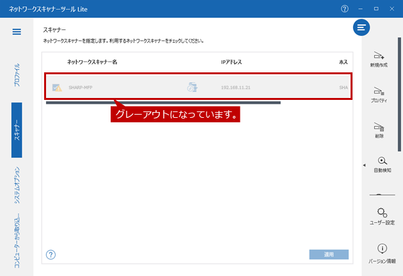403x276 pixels.
Task: Collapse the right side panel arrow
Action: tap(364, 165)
